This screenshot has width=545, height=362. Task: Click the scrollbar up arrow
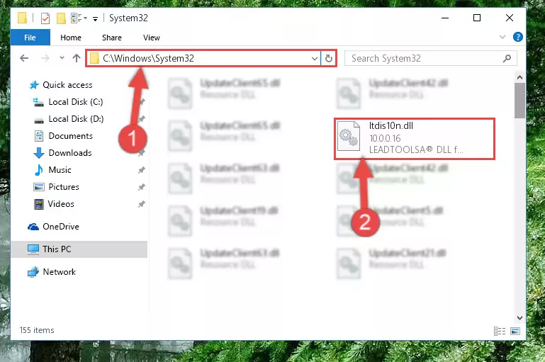coord(519,77)
